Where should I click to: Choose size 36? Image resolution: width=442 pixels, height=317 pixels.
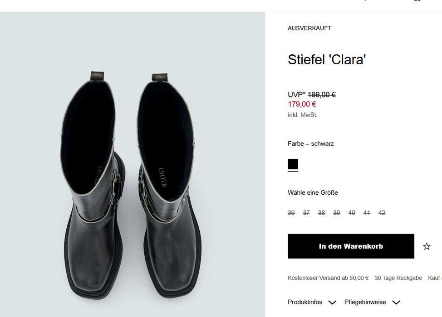[291, 213]
